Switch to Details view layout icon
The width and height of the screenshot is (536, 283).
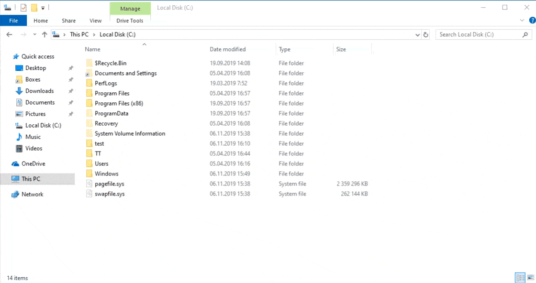(x=520, y=278)
